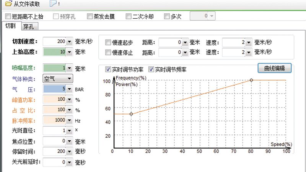Click the 停留时间 input field
The image size is (306, 172).
pyautogui.click(x=54, y=151)
